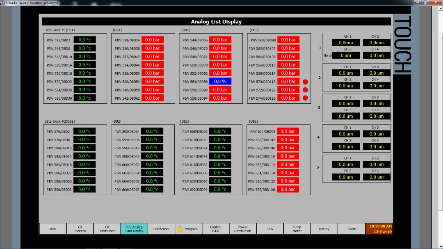
Task: Click red indicator beside PIW 574/DBD126
Action: (x=305, y=98)
